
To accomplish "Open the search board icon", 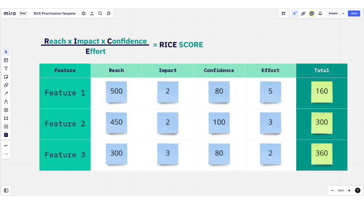I will click(x=100, y=13).
